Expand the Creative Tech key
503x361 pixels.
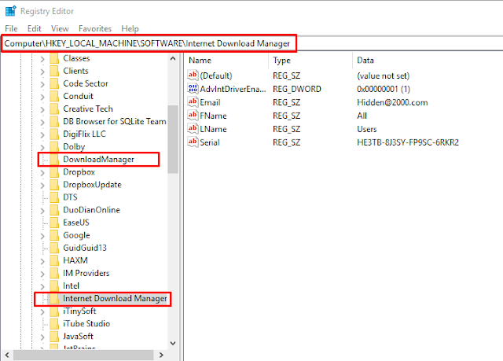coord(42,109)
